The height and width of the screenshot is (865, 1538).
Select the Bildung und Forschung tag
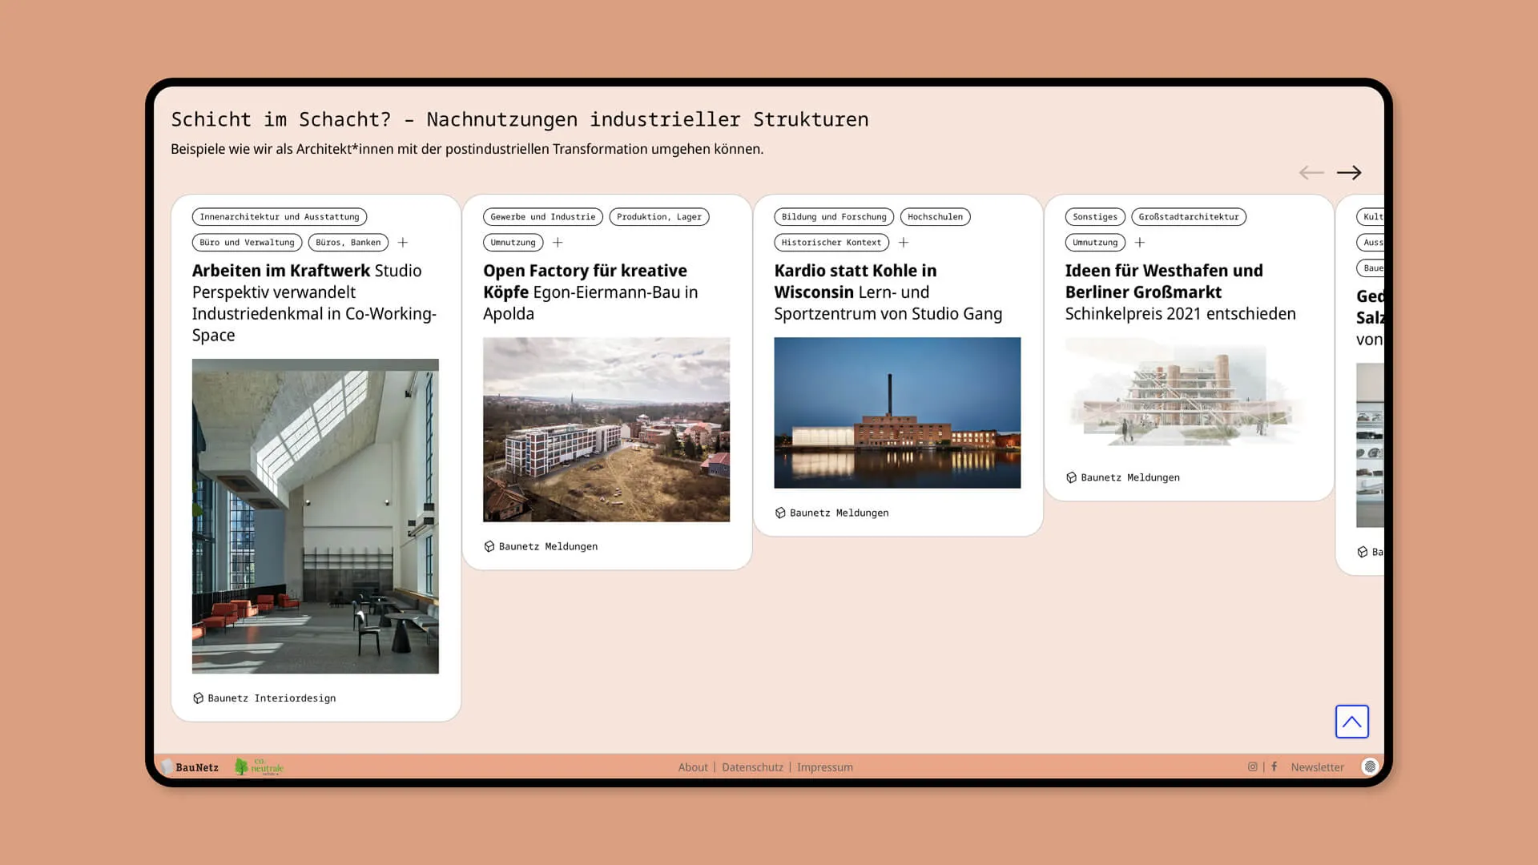click(x=834, y=217)
